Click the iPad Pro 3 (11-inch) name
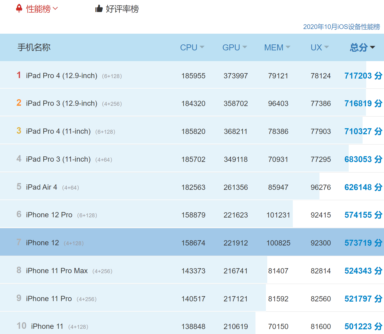 (58, 159)
